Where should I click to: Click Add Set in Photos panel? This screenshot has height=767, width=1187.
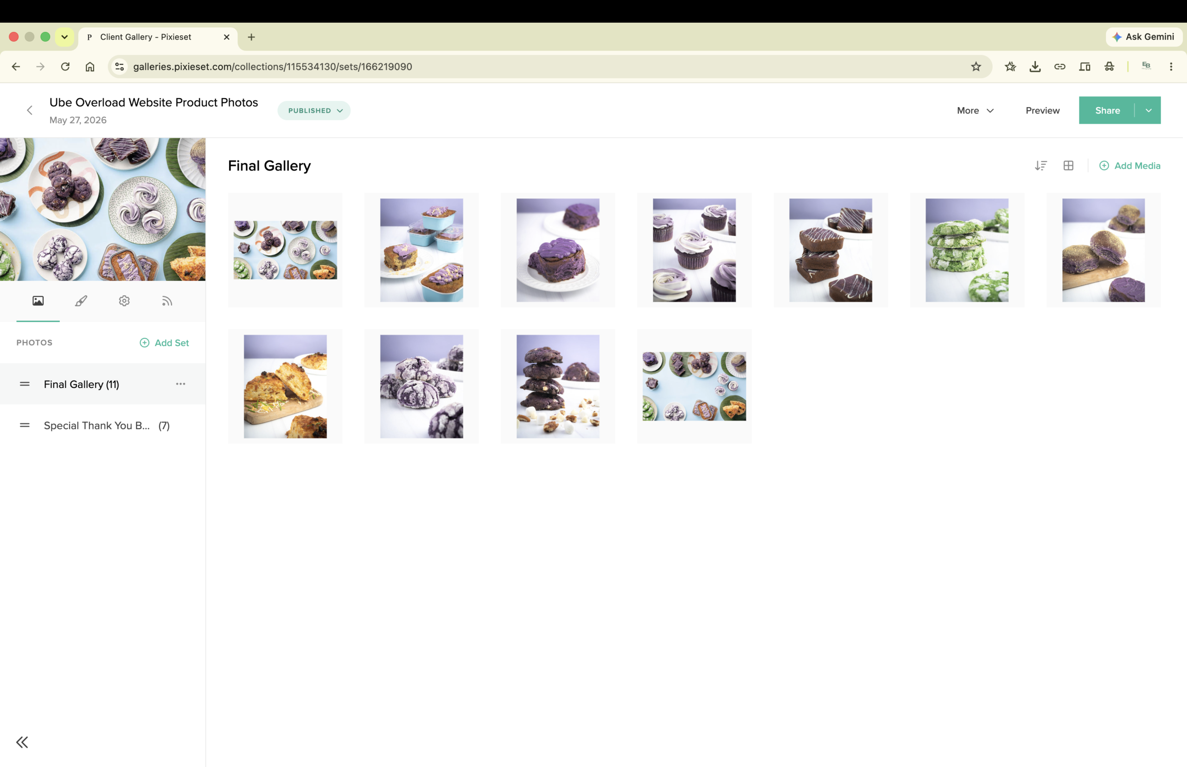[x=165, y=342]
